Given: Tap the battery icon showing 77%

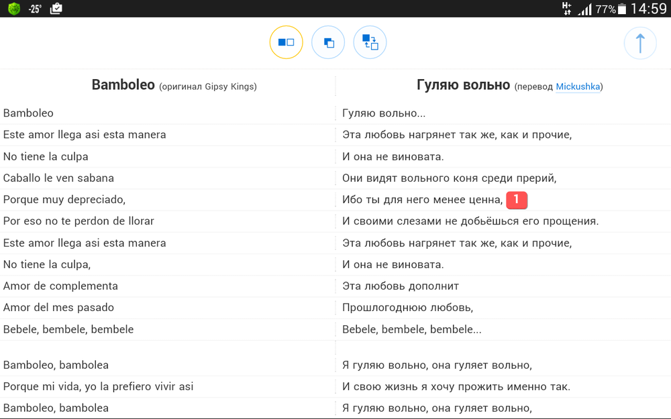Looking at the screenshot, I should click(622, 9).
